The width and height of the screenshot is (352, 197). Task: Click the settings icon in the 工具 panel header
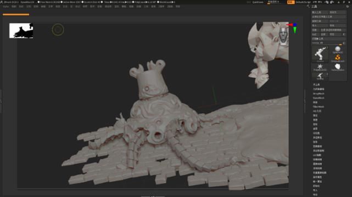(x=347, y=7)
